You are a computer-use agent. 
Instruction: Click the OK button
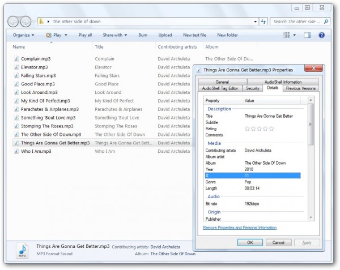(x=250, y=242)
